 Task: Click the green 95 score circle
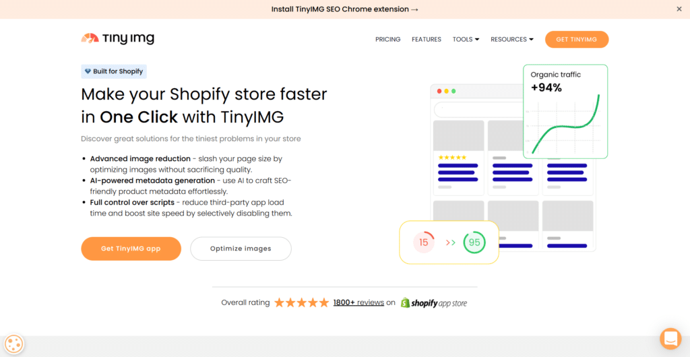(474, 242)
